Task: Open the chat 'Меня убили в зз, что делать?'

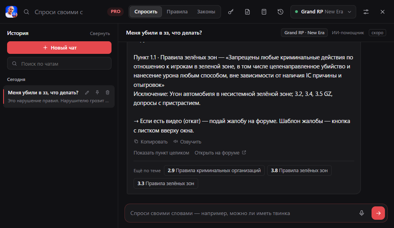Action: tap(59, 97)
